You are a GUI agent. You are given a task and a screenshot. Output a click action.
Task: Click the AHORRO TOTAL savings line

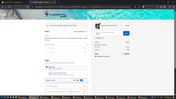tap(102, 56)
